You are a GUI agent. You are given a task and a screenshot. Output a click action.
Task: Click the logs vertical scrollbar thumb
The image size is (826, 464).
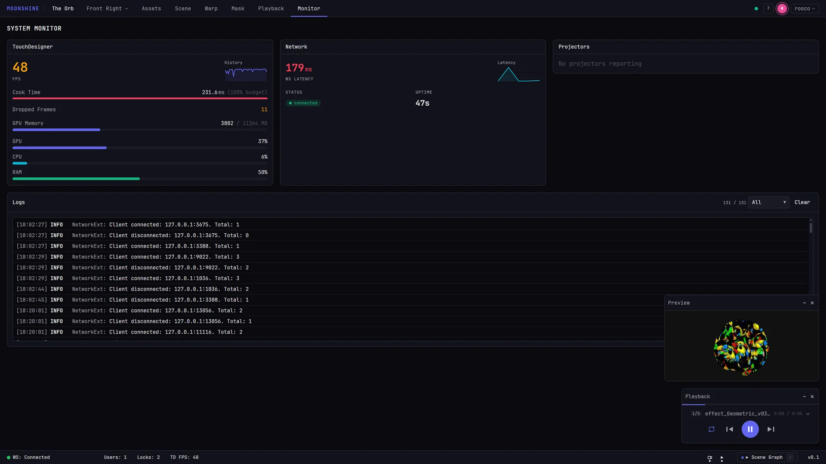[811, 227]
